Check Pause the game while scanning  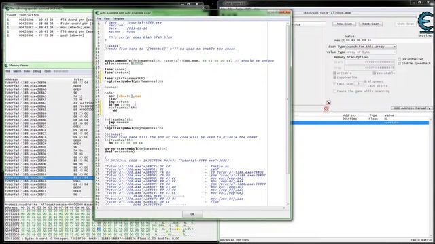click(335, 91)
